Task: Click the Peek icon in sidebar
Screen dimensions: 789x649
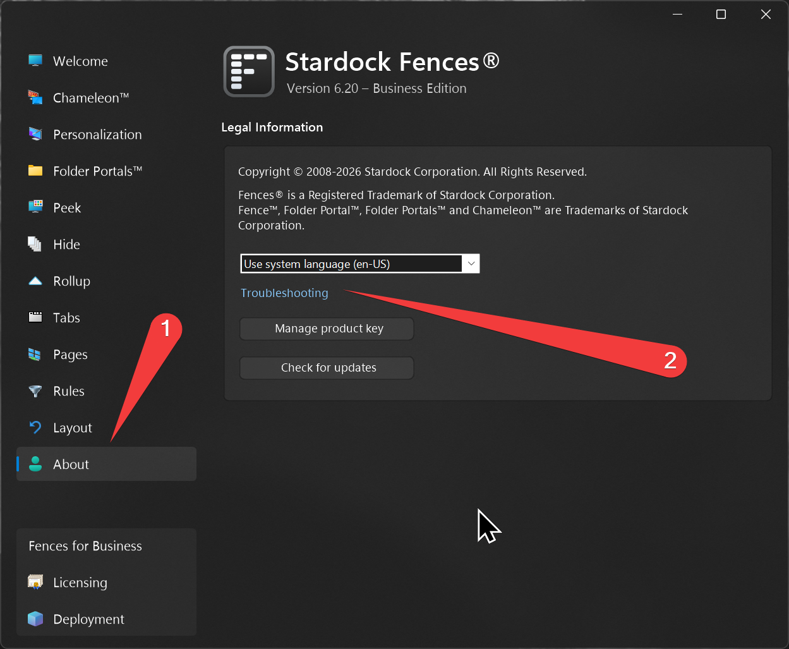Action: (35, 207)
